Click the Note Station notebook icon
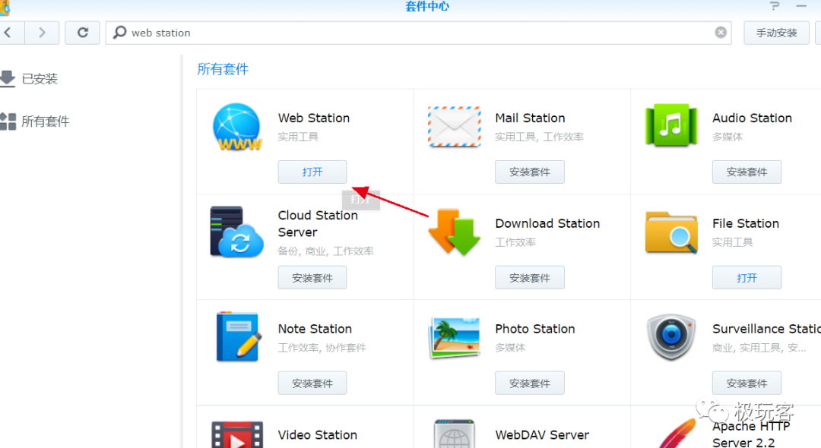The image size is (821, 448). point(238,337)
